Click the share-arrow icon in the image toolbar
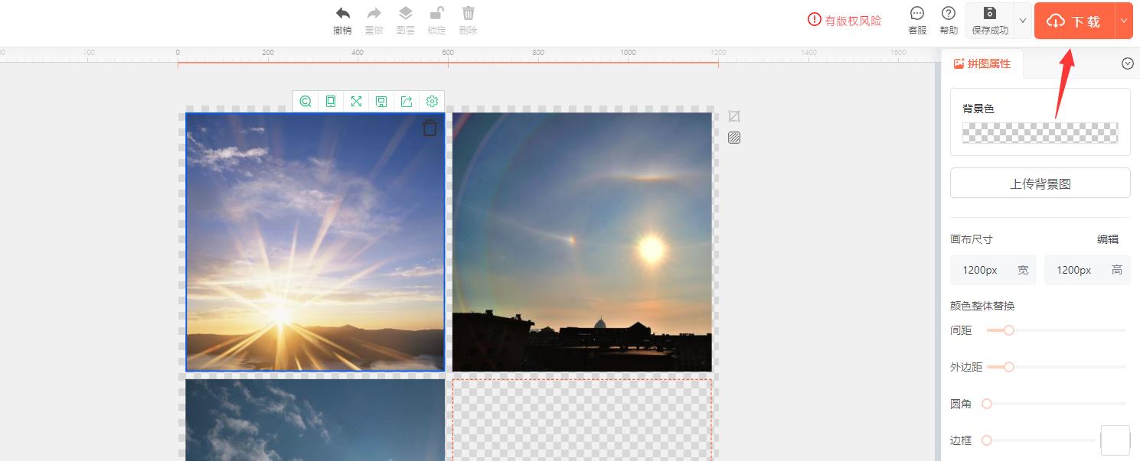This screenshot has height=461, width=1140. tap(407, 102)
